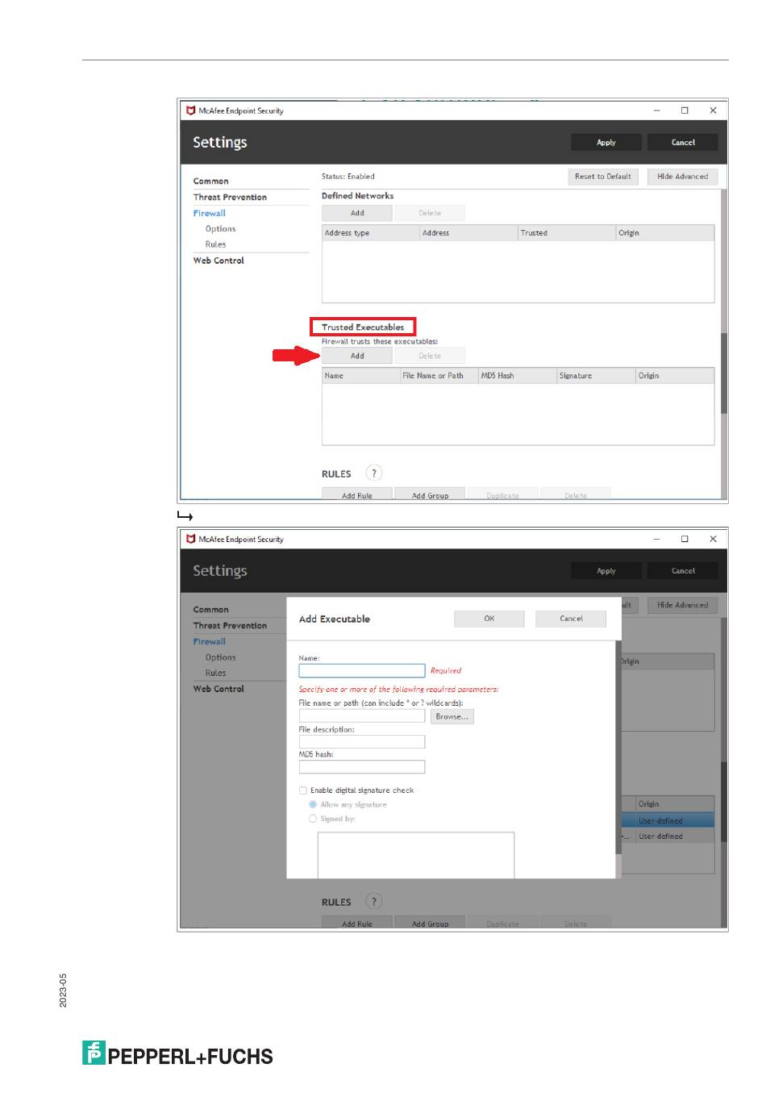
Task: Click Reset to Default button
Action: pos(603,177)
